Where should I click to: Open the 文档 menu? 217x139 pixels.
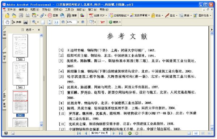(46, 9)
